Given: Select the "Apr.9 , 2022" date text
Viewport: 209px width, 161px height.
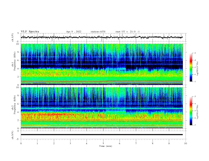Looking at the screenshot, I should 74,32.
